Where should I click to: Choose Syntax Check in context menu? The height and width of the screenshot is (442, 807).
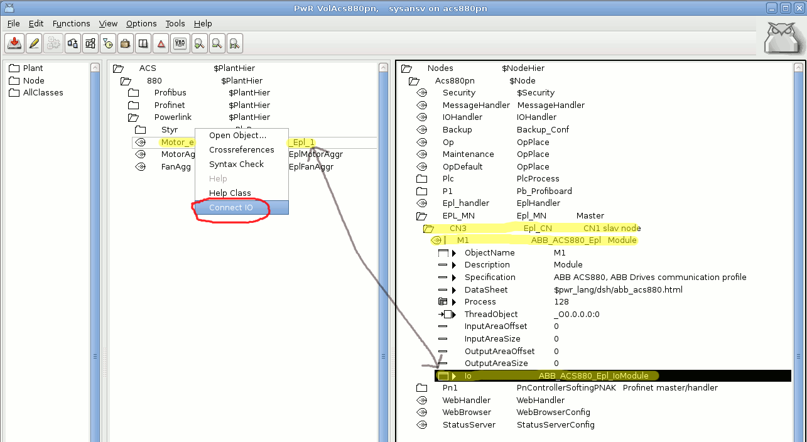click(x=242, y=164)
